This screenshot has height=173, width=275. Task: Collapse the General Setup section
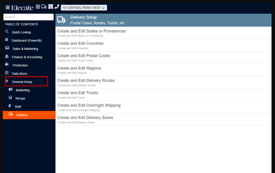pos(22,82)
